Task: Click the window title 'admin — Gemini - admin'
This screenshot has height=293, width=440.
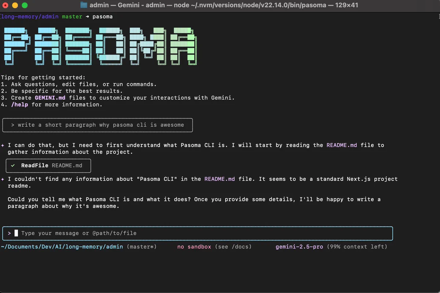Action: pyautogui.click(x=224, y=5)
